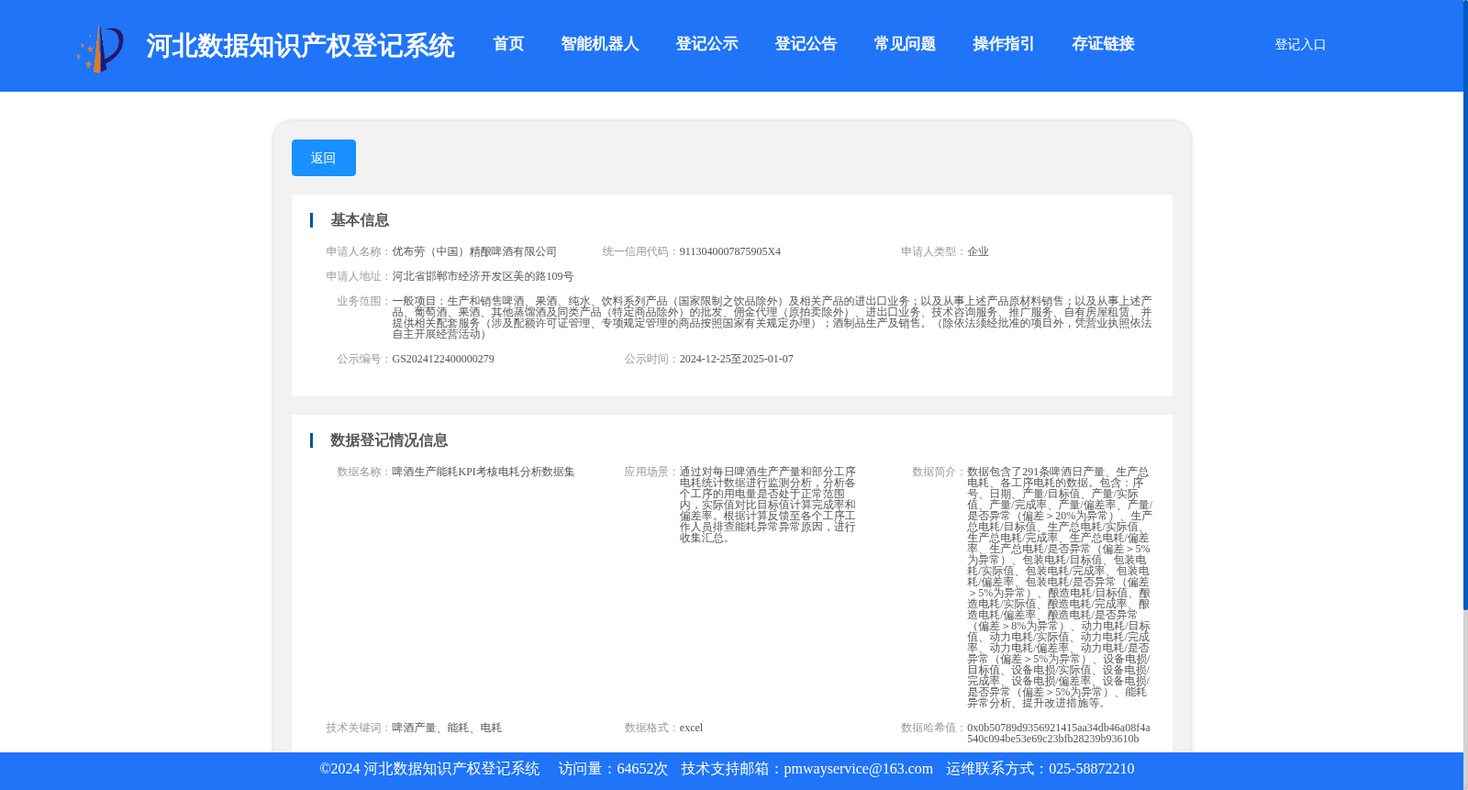Go to 登记公示 in navigation
This screenshot has width=1468, height=790.
tap(706, 44)
